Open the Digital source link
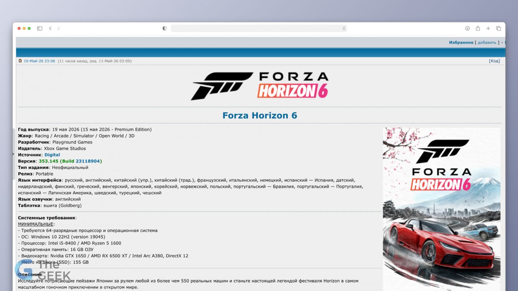 pos(52,155)
